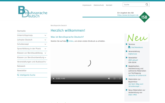
Task: Click the file icon before Video link
Action: (67, 41)
